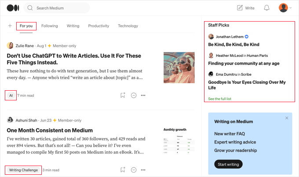Click the Search Medium field
Screen dimensions: 299x177
click(59, 8)
